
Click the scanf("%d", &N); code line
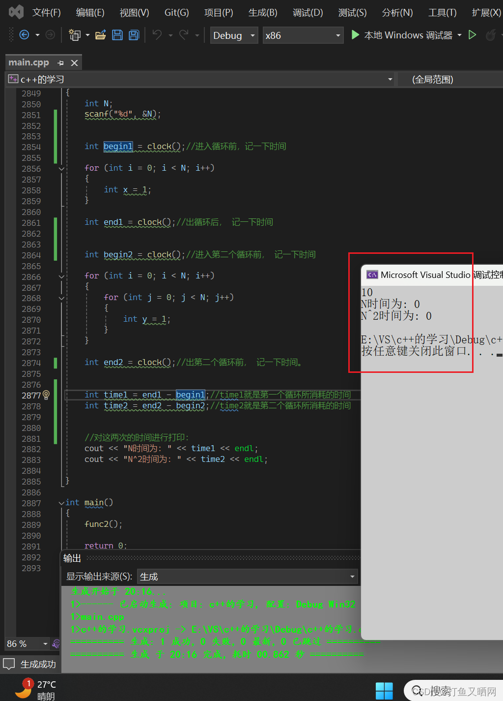pos(122,114)
